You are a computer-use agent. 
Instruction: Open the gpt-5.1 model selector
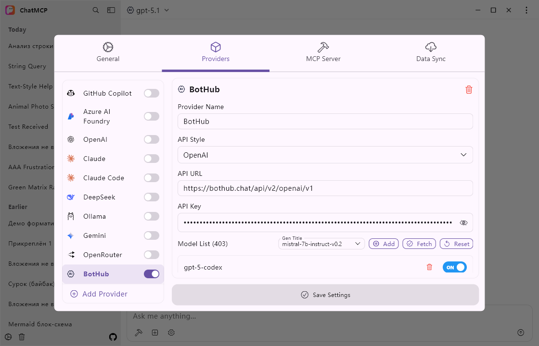(148, 10)
